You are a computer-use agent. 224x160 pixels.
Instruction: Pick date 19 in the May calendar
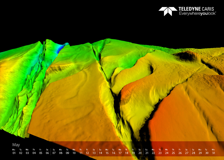[x=133, y=153]
